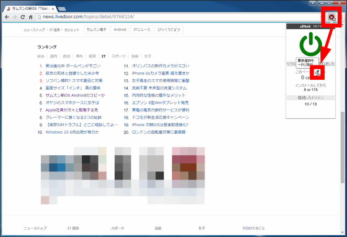Open ranking 13 女子高生のスマホ article
Viewport: 347px width, 237px height.
tap(160, 80)
